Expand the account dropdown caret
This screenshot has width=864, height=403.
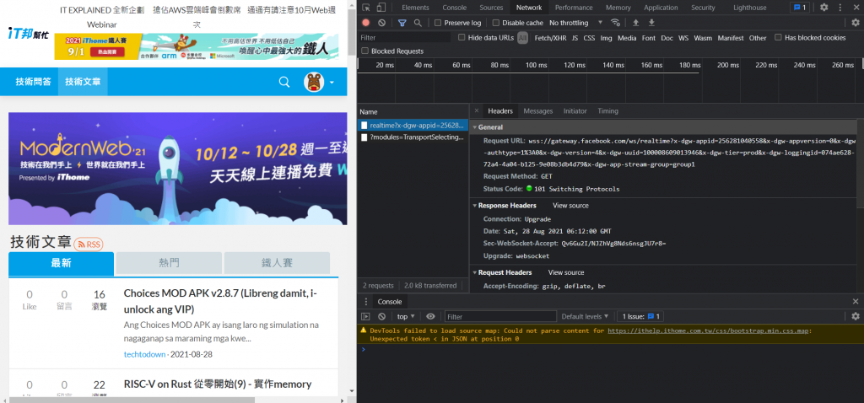[332, 83]
